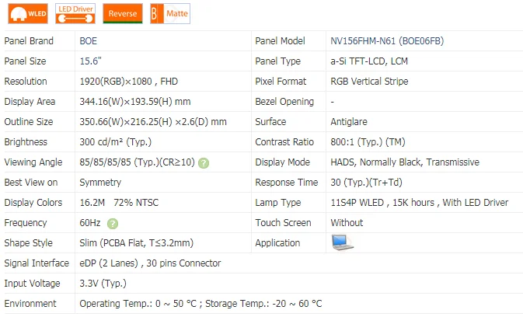Click the LED Driver badge
Screen dimensions: 523x317
(x=76, y=13)
